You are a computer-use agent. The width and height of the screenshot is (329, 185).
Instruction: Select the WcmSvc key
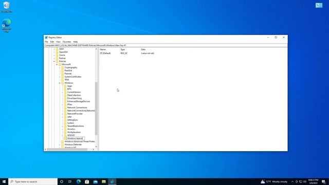tap(71, 129)
